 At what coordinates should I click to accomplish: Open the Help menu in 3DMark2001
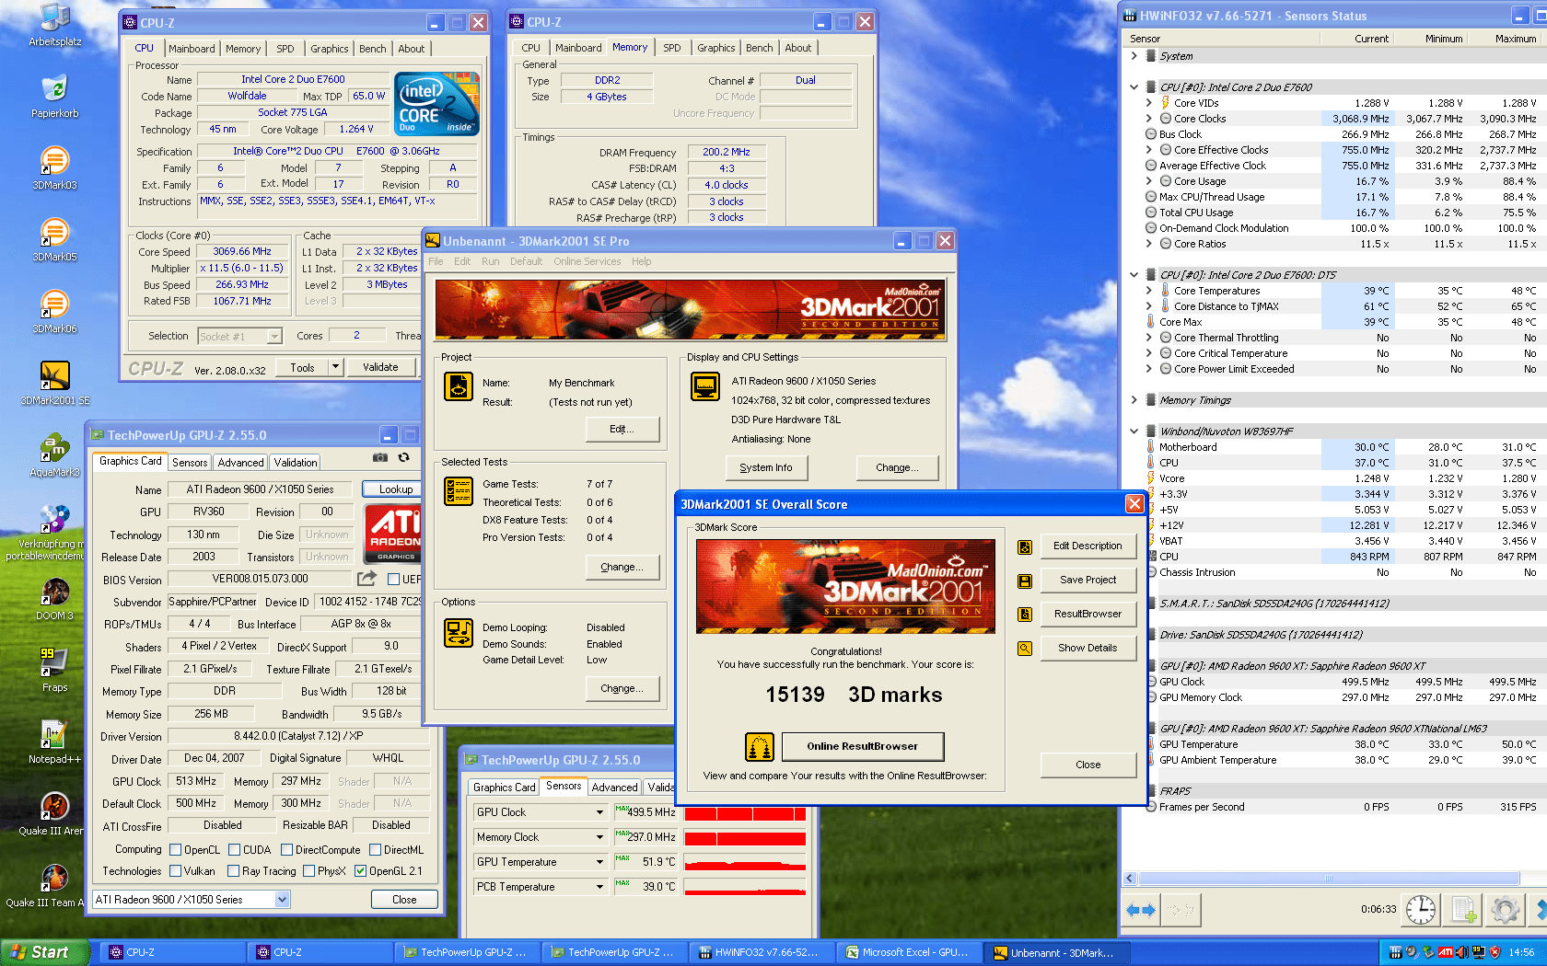(x=642, y=261)
